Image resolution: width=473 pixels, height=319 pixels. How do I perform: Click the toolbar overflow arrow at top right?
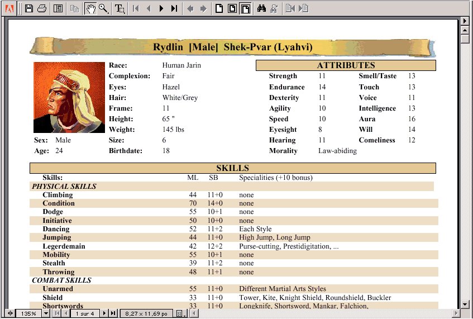tap(465, 21)
